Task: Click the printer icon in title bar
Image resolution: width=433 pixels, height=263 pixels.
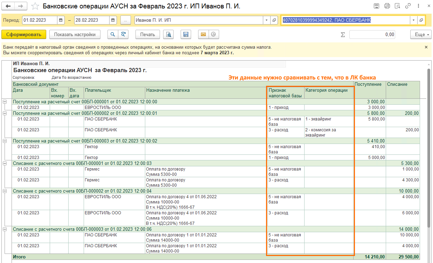Action: click(x=387, y=6)
